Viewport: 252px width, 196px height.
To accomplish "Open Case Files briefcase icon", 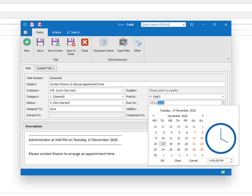I will [123, 43].
